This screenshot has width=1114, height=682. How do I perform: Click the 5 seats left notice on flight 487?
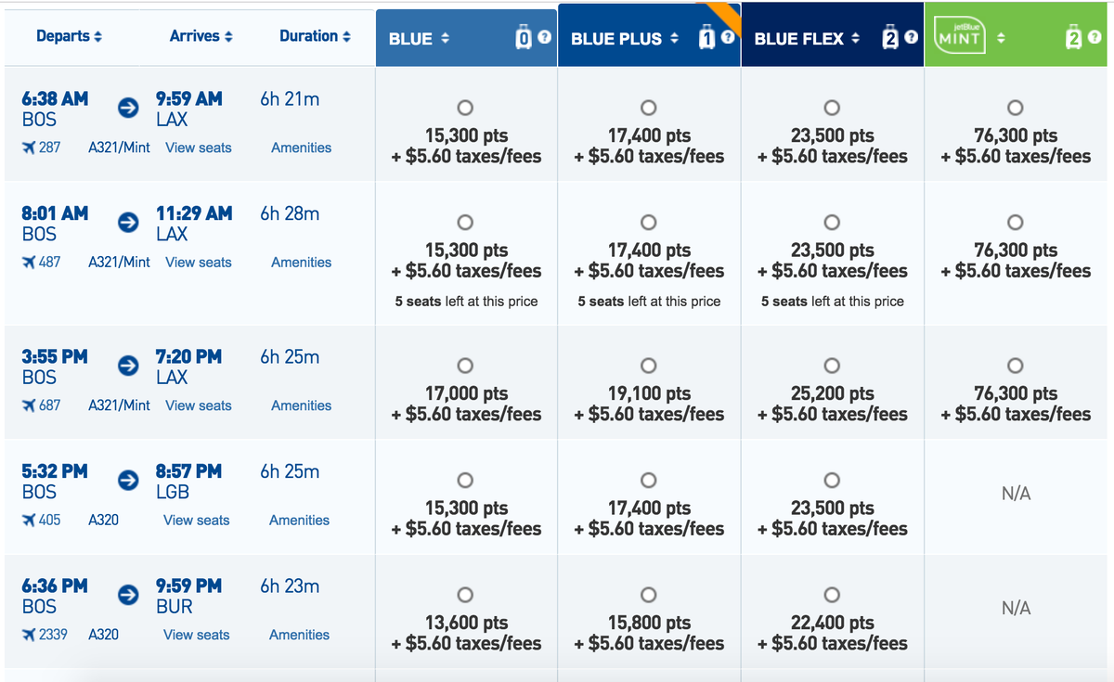[465, 301]
